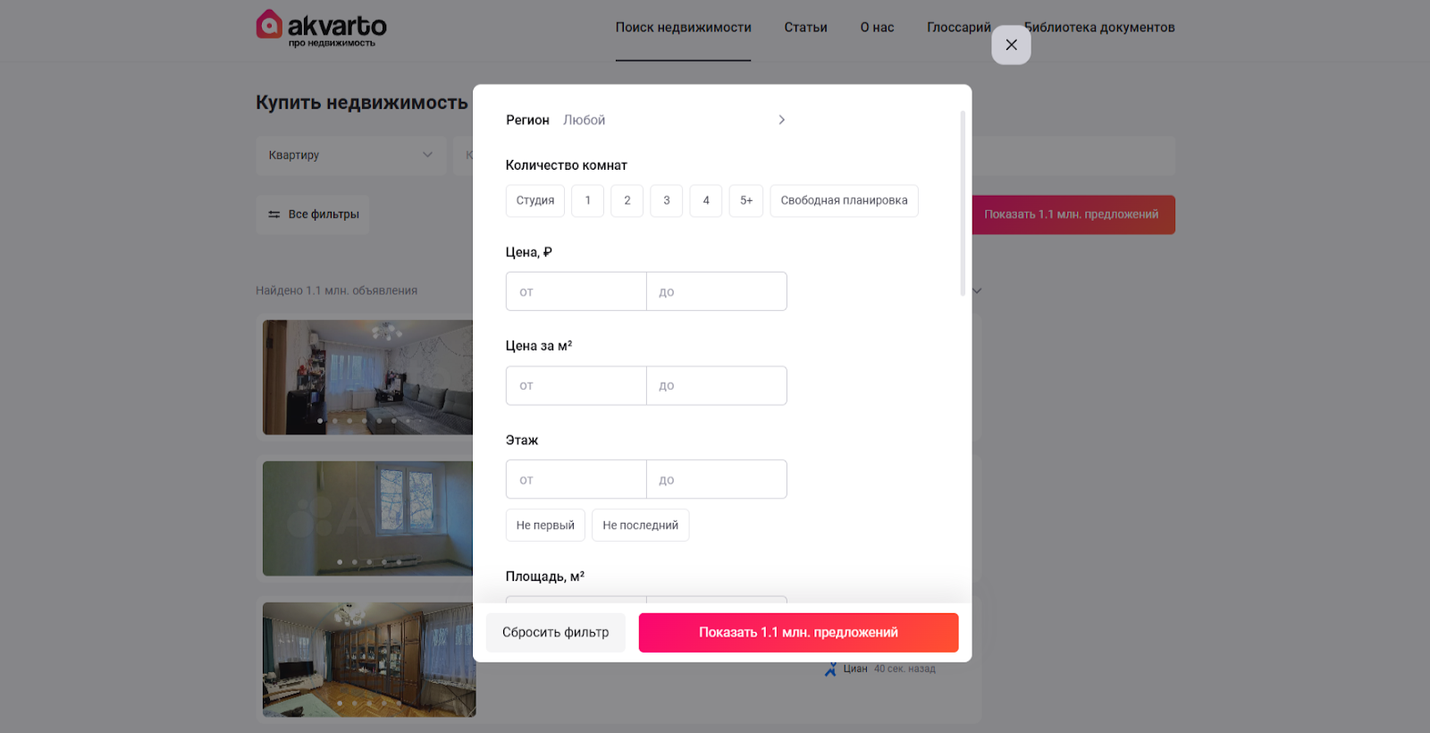Open second listing photo with empty room
The height and width of the screenshot is (733, 1430).
(368, 518)
